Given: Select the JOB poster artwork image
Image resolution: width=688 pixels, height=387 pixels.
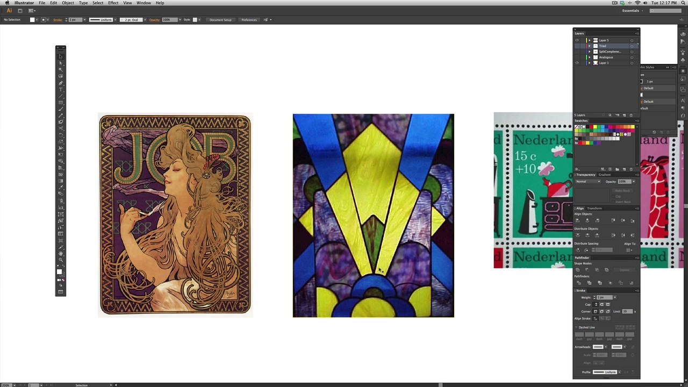Looking at the screenshot, I should [175, 214].
